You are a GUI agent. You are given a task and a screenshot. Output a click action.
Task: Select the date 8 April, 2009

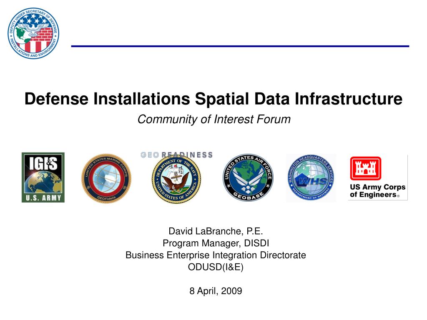coord(216,291)
